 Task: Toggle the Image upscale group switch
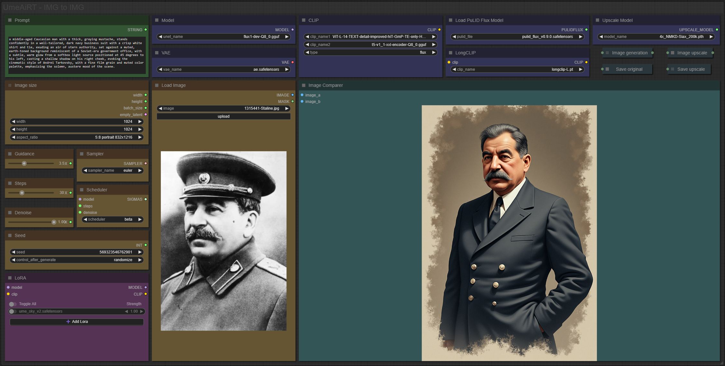pos(673,53)
